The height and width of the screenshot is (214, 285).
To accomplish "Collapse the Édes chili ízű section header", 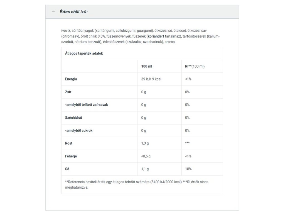I will coord(74,12).
